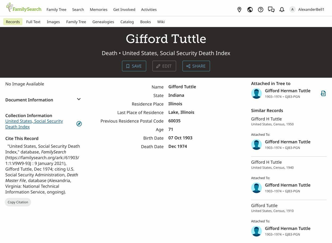
Task: Switch to the Full Text tab
Action: [x=33, y=22]
